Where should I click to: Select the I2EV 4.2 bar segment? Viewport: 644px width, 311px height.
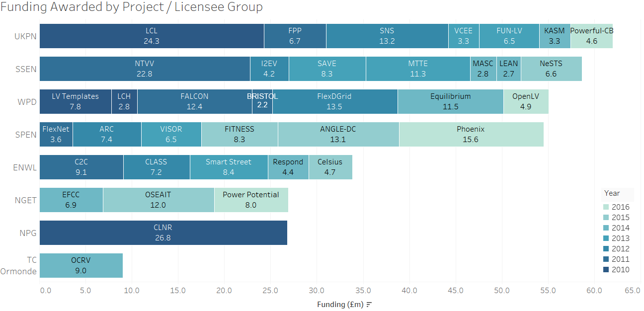[x=269, y=69]
